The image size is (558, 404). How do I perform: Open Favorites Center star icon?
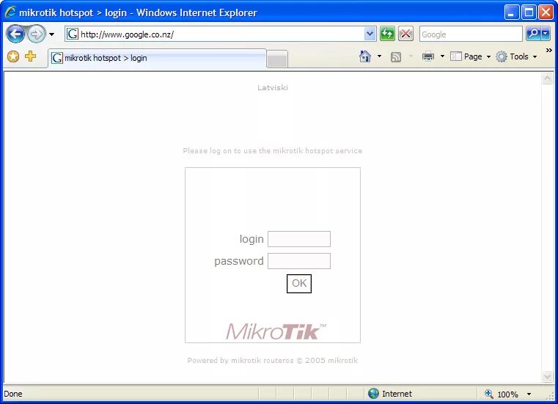[13, 56]
